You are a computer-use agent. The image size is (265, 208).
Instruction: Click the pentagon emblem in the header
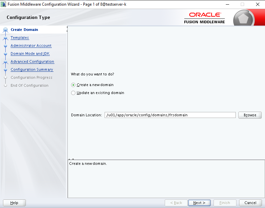243,18
